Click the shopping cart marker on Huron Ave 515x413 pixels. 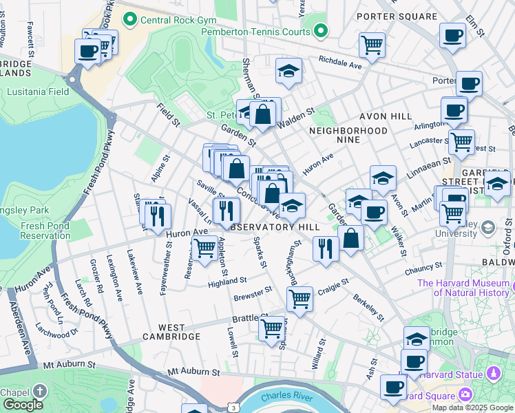[204, 248]
